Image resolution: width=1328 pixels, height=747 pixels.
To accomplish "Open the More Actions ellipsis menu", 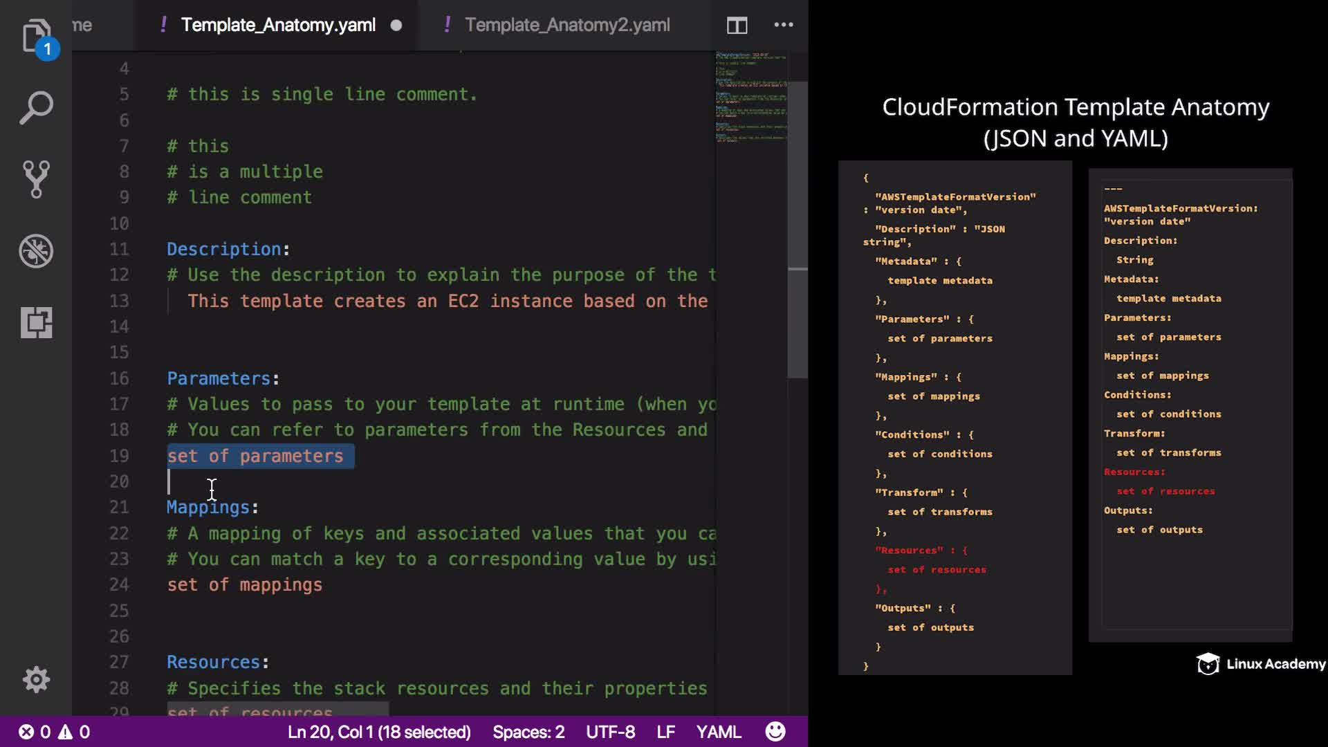I will point(783,25).
